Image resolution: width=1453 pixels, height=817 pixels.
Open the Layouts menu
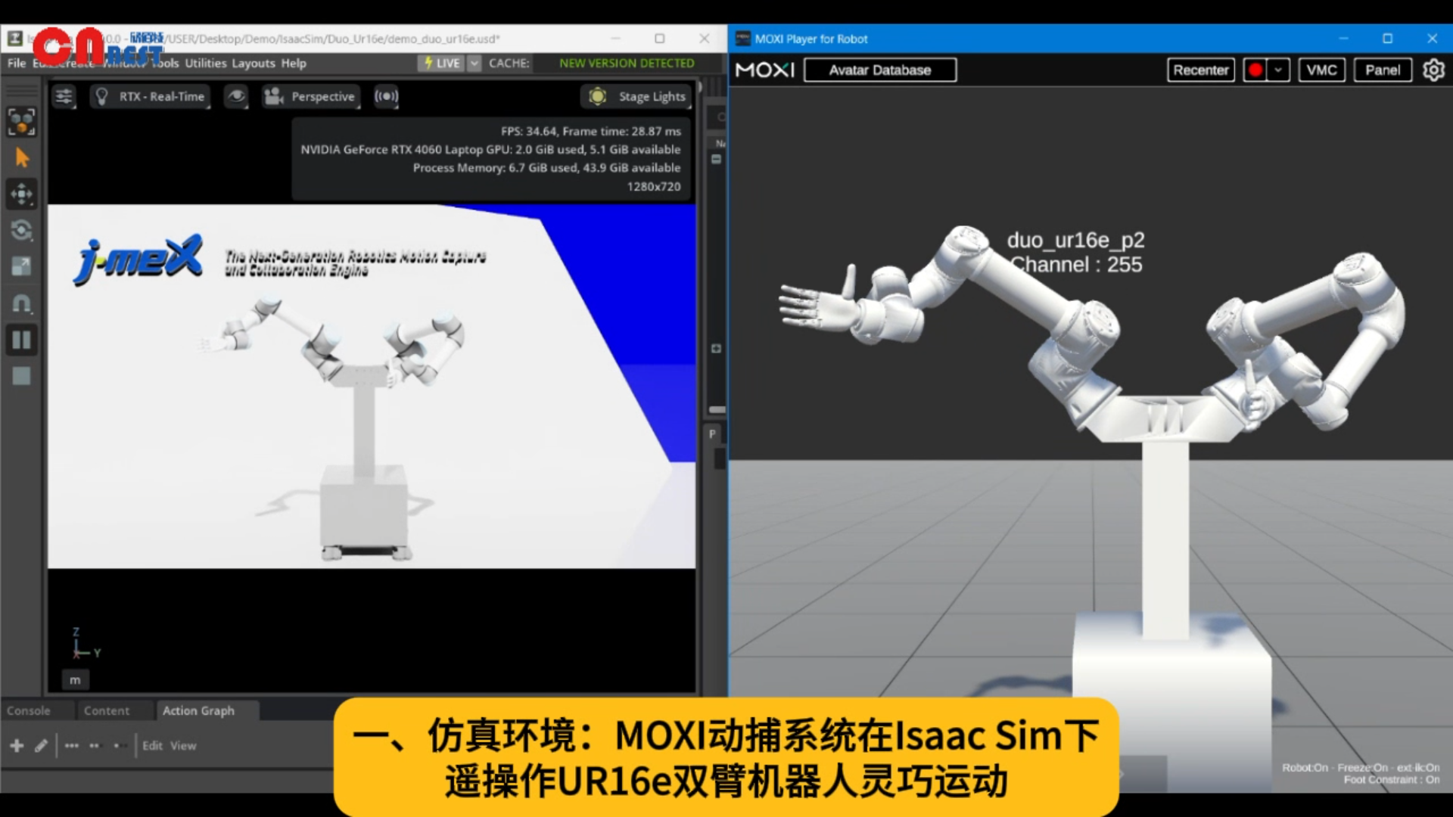pyautogui.click(x=254, y=63)
